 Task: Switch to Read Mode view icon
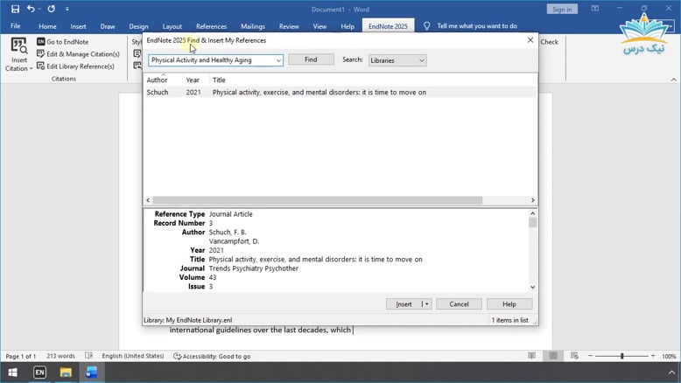(x=531, y=356)
